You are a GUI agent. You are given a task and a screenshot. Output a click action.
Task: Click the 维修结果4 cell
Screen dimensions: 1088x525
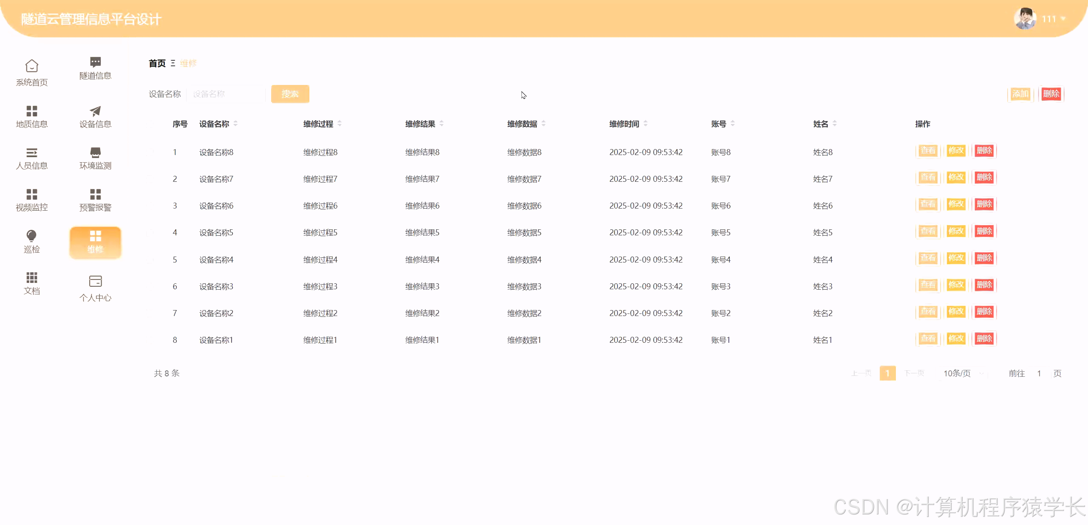[x=422, y=260]
